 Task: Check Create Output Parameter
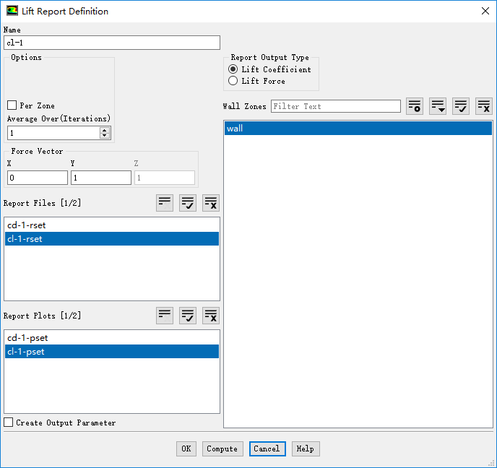click(9, 422)
